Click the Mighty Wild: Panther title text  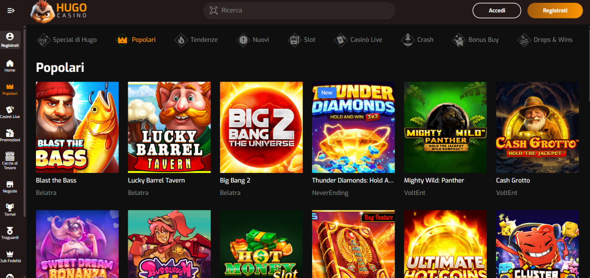434,180
